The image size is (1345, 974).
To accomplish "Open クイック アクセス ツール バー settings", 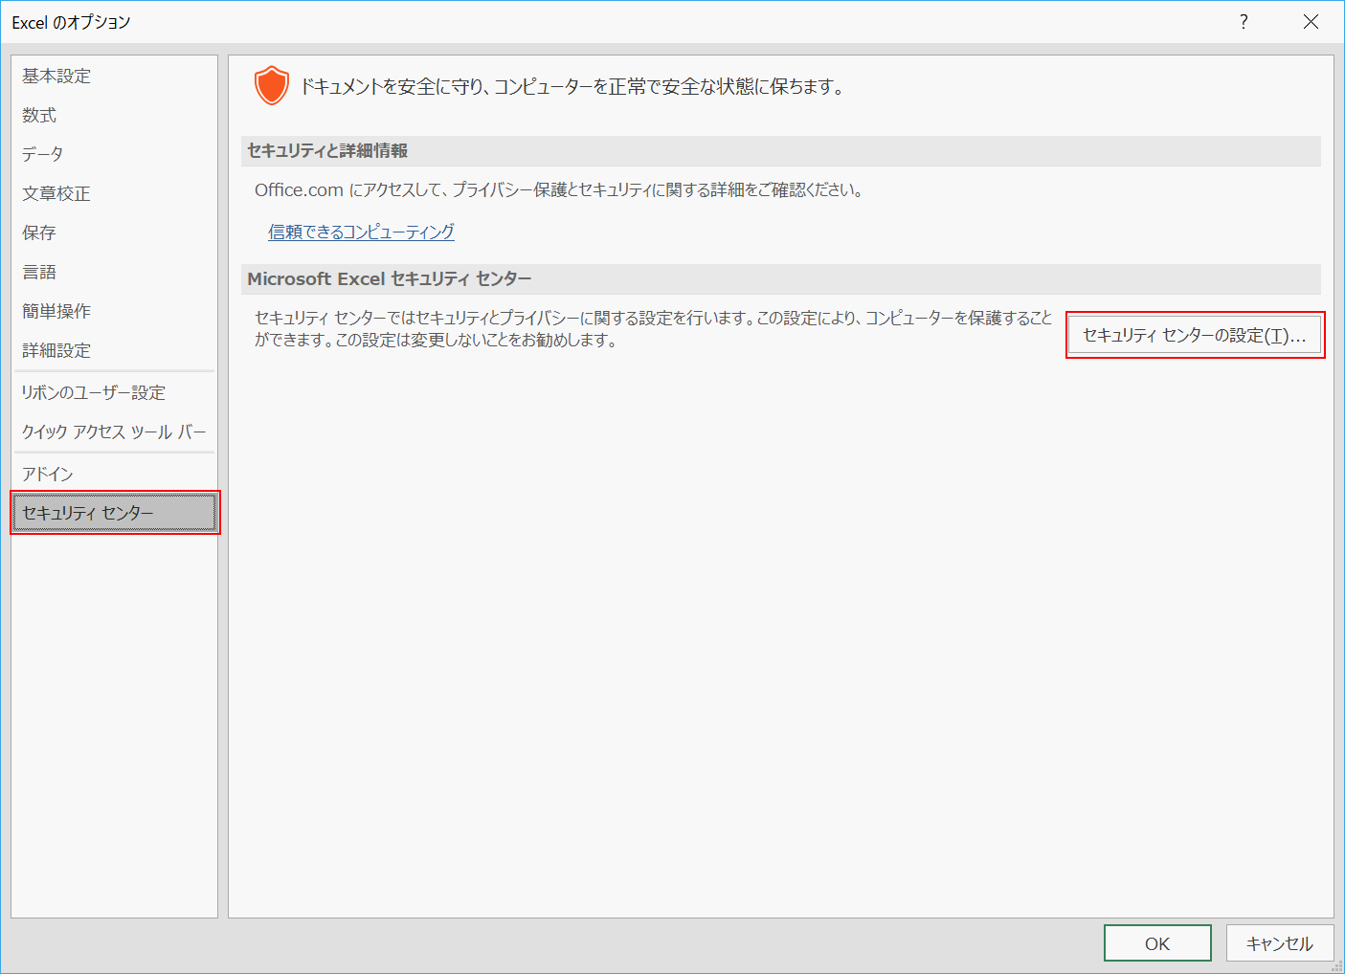I will 113,432.
